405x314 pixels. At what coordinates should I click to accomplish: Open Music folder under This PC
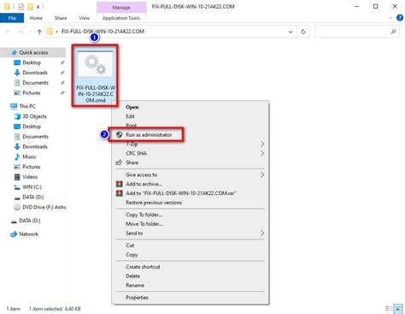(x=29, y=157)
